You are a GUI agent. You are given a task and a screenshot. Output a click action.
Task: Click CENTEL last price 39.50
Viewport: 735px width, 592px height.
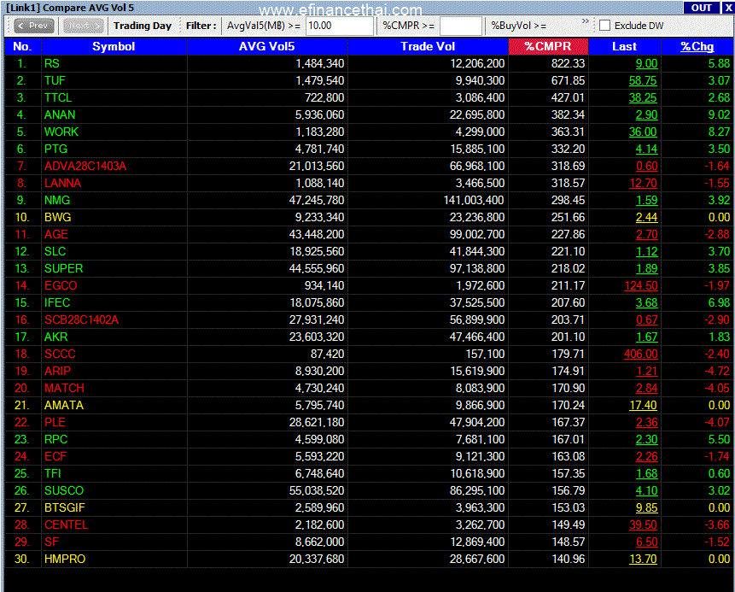tap(643, 525)
